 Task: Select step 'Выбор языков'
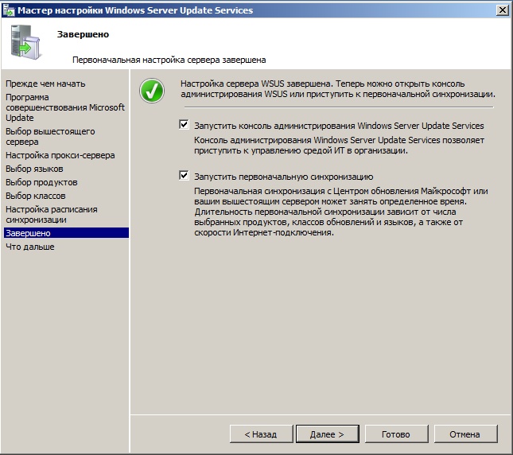[x=34, y=169]
